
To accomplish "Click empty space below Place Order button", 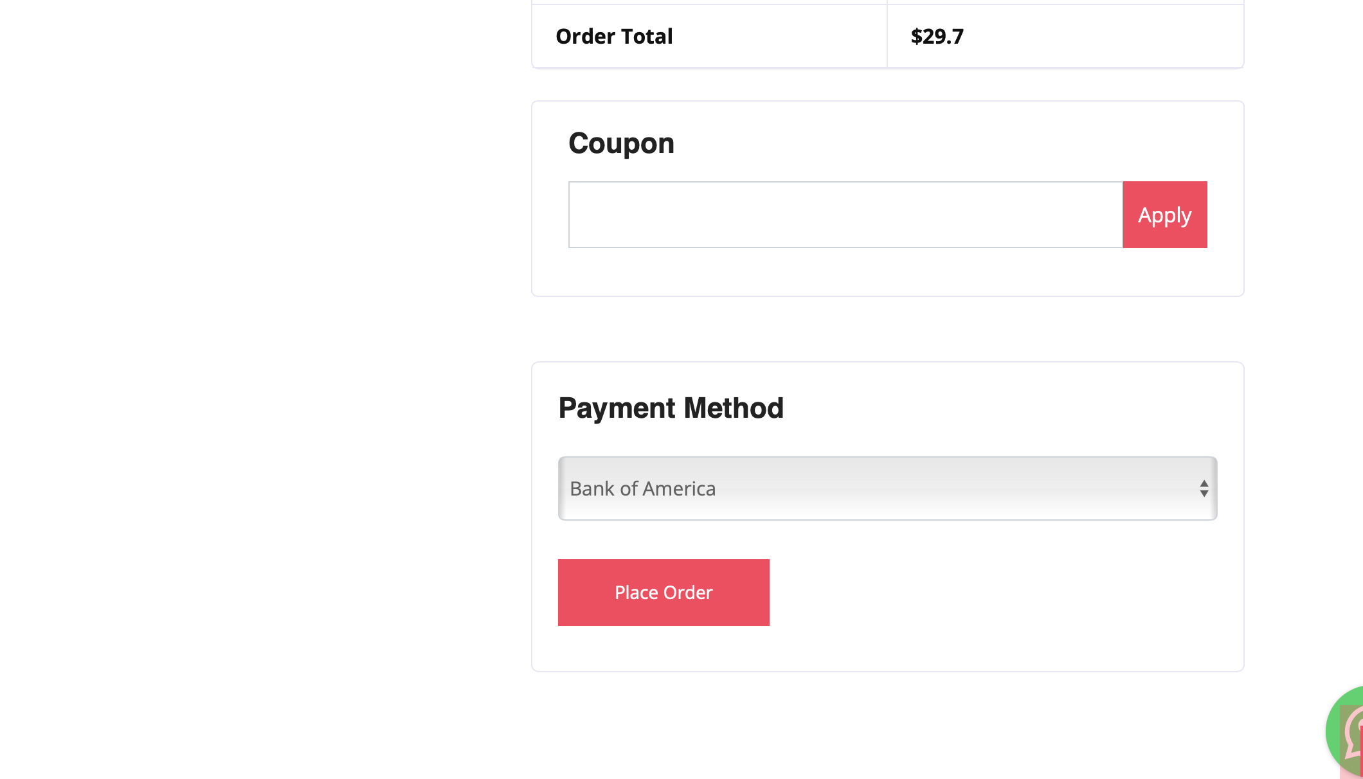I will pyautogui.click(x=663, y=648).
